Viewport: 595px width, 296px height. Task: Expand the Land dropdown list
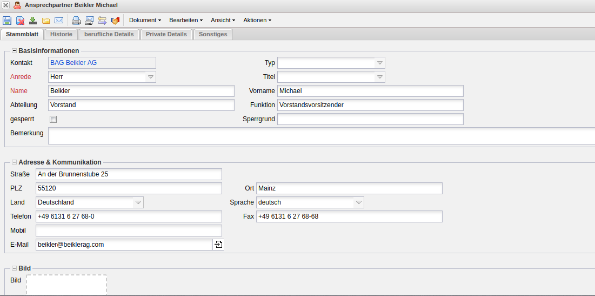point(138,202)
